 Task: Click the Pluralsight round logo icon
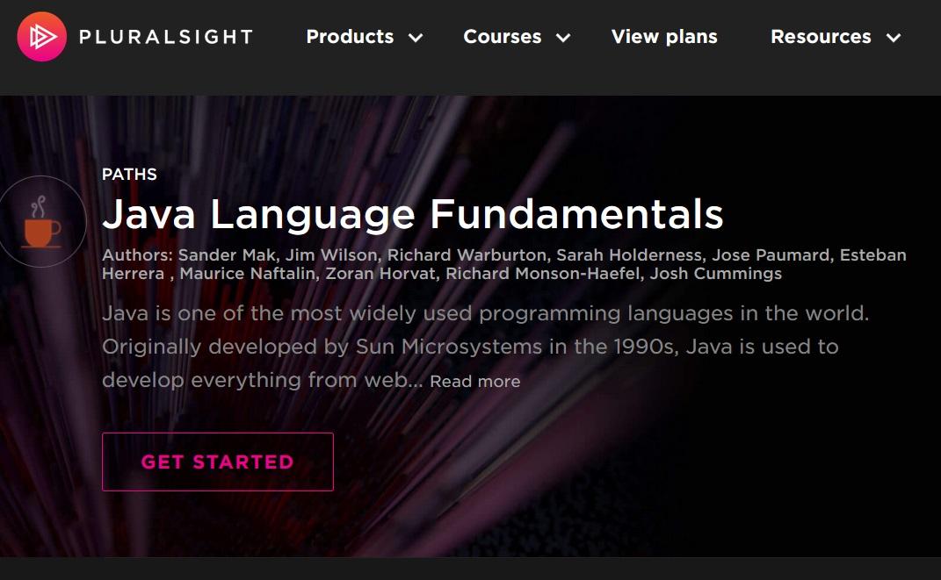(x=42, y=37)
